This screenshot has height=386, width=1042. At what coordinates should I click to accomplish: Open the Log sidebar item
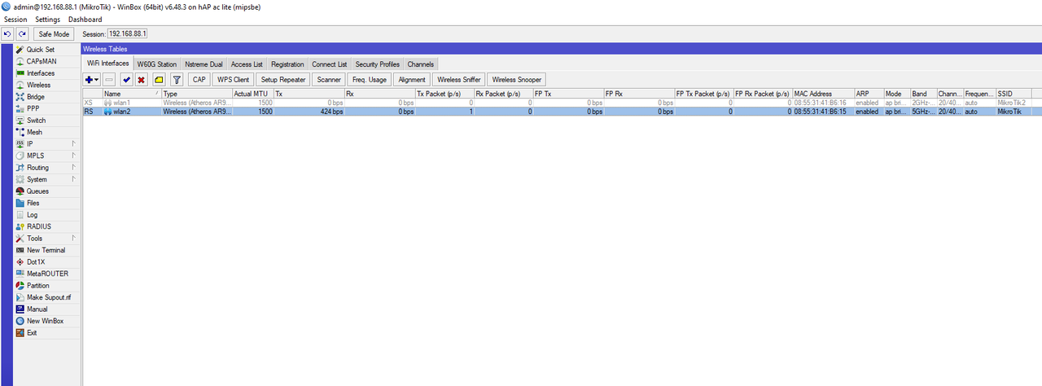point(32,215)
